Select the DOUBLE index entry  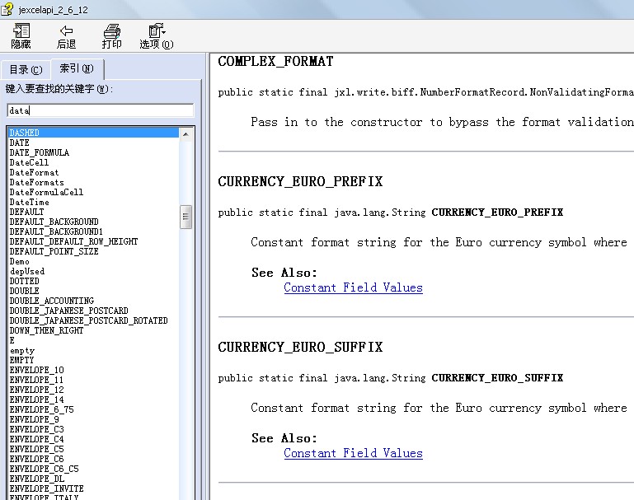coord(24,292)
